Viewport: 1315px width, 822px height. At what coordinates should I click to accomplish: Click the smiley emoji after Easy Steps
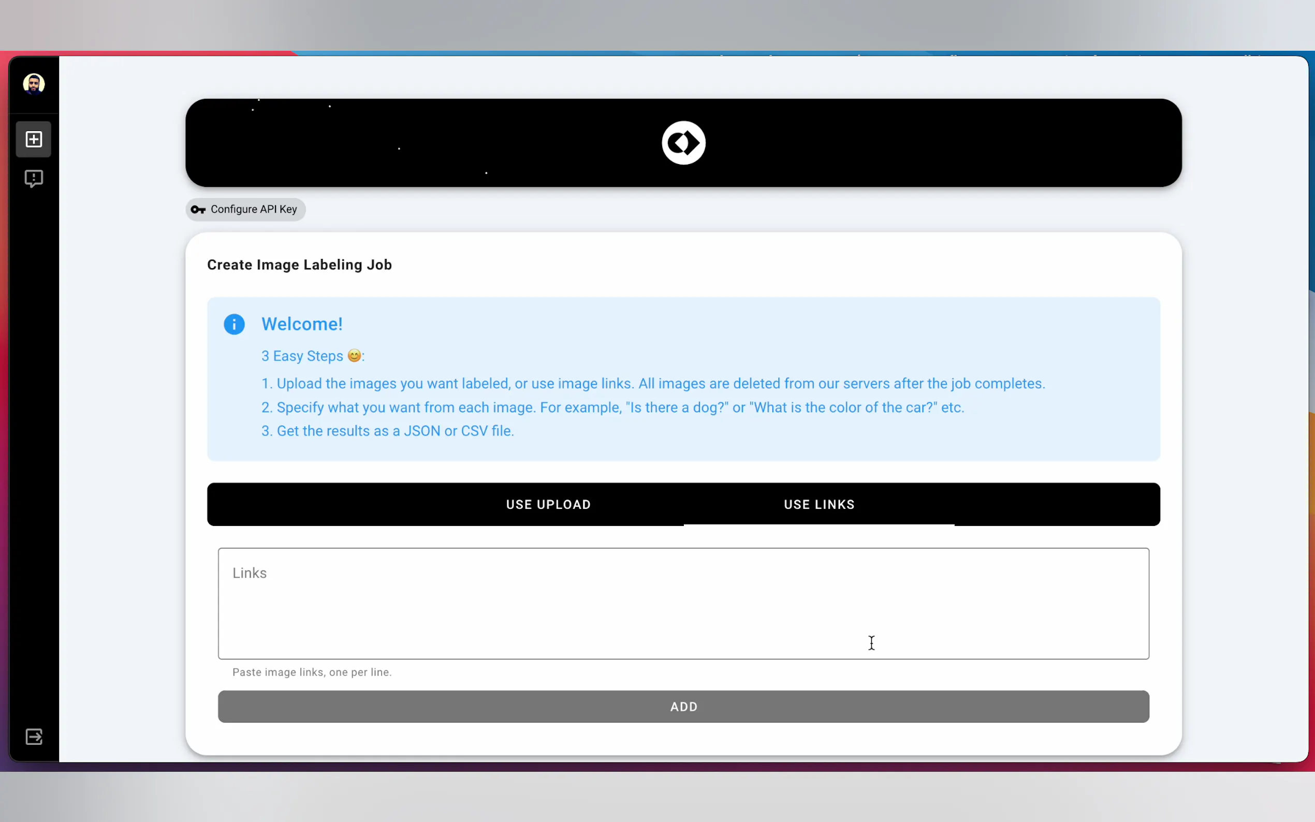click(354, 356)
